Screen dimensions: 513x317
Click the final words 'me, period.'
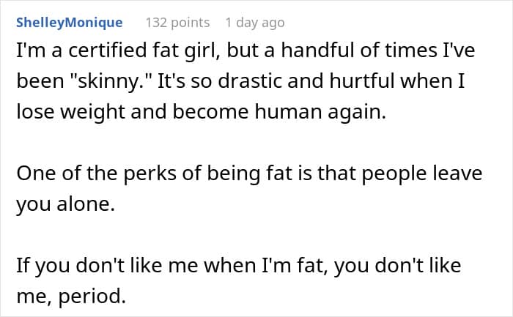tap(70, 296)
